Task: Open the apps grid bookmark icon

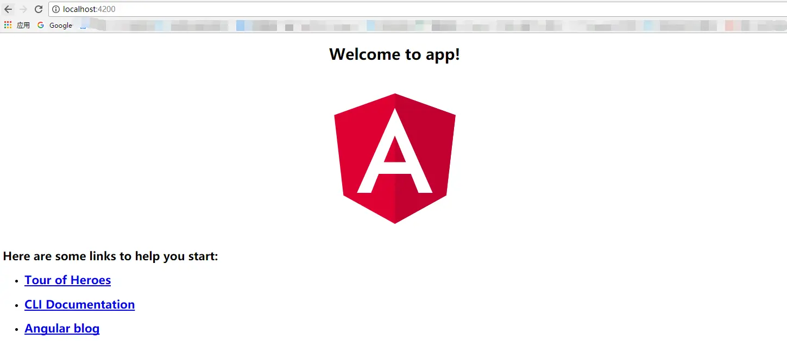Action: pyautogui.click(x=8, y=25)
